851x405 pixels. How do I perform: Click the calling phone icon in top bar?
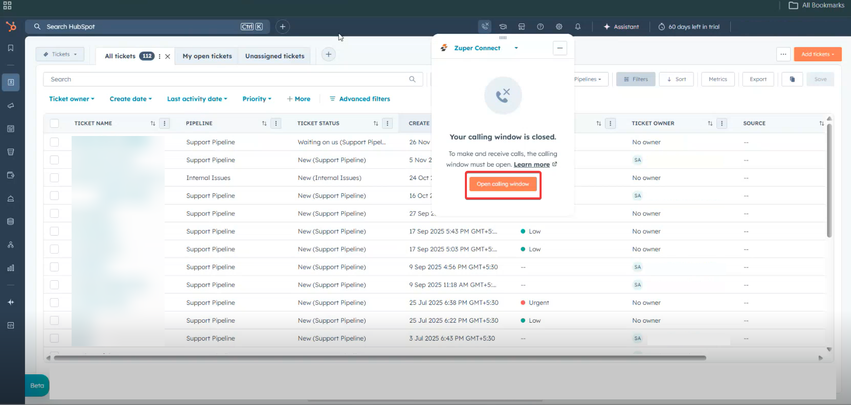click(485, 26)
